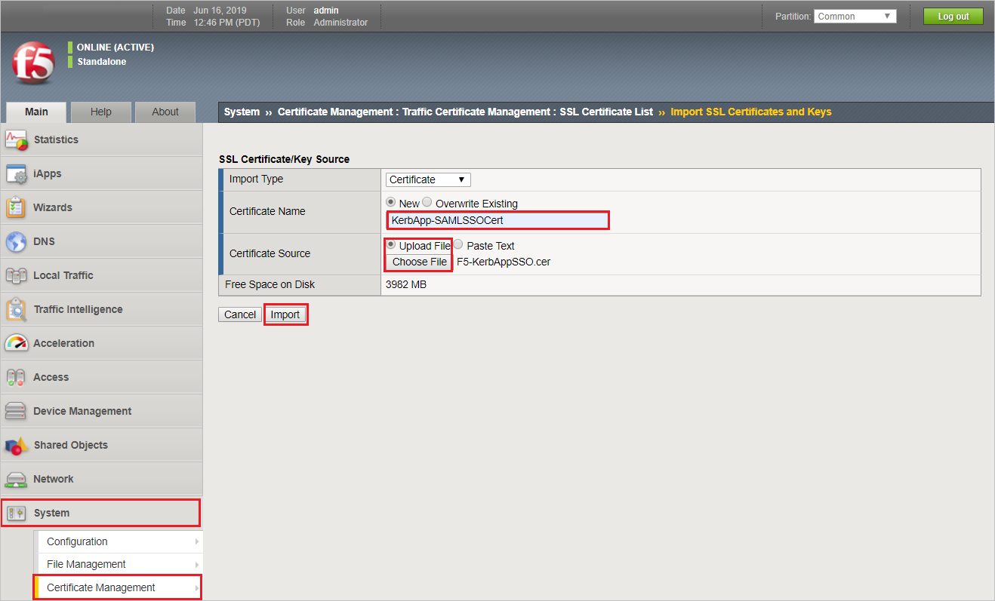Select the Overwrite Existing radio button
Screen dimensions: 995x601
[427, 203]
